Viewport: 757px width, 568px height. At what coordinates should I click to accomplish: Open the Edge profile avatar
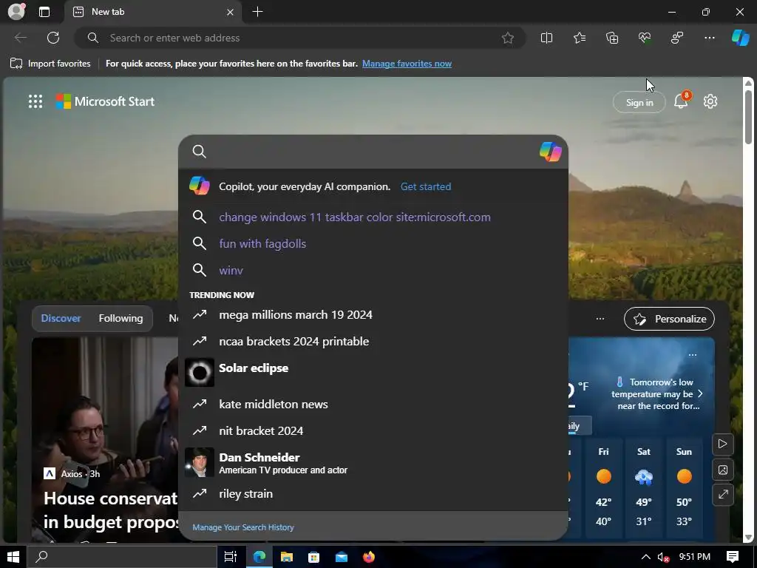[x=16, y=12]
